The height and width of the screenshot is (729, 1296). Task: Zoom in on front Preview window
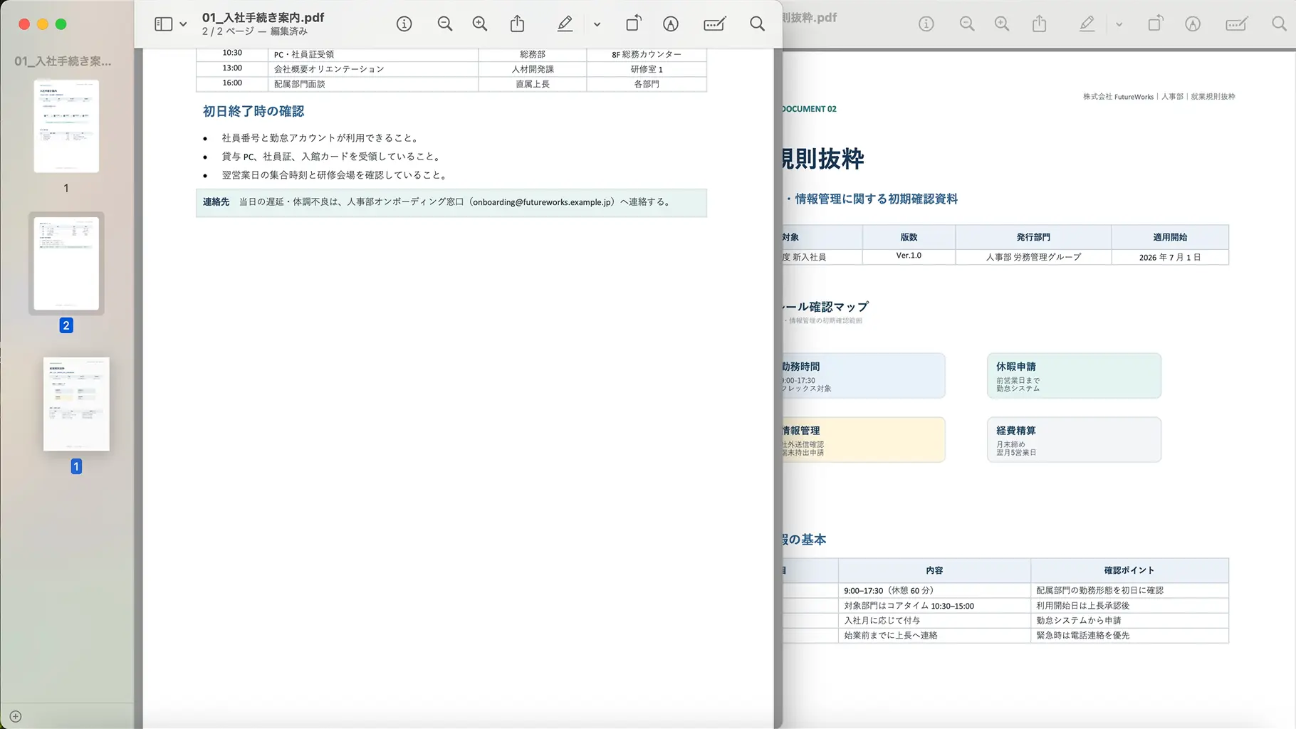pos(480,24)
